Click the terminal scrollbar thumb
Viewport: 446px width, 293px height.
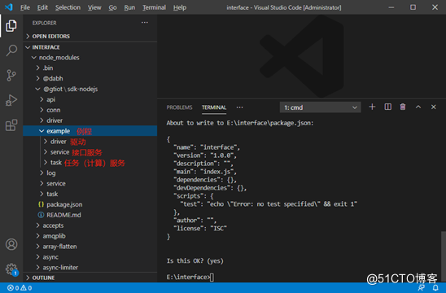[444, 256]
